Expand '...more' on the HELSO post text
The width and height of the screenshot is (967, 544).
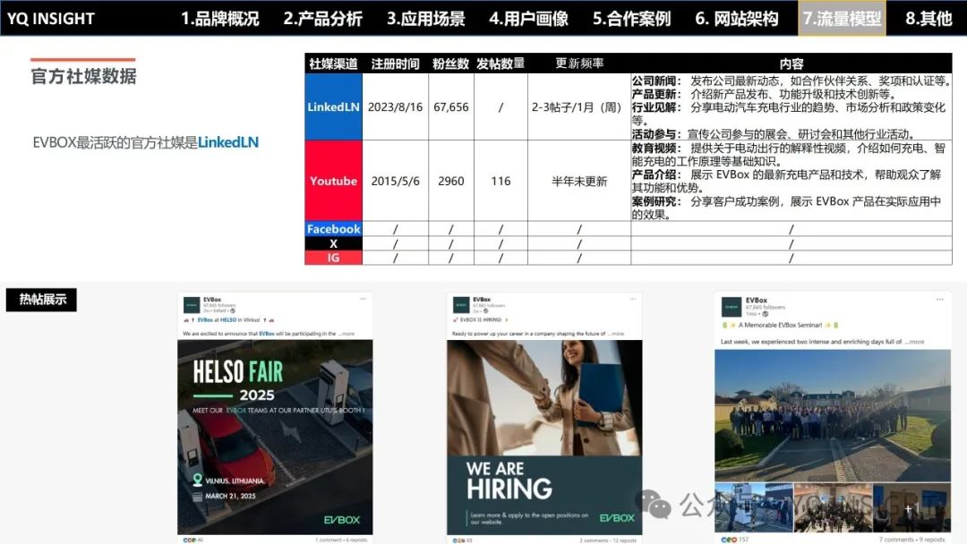click(x=347, y=334)
